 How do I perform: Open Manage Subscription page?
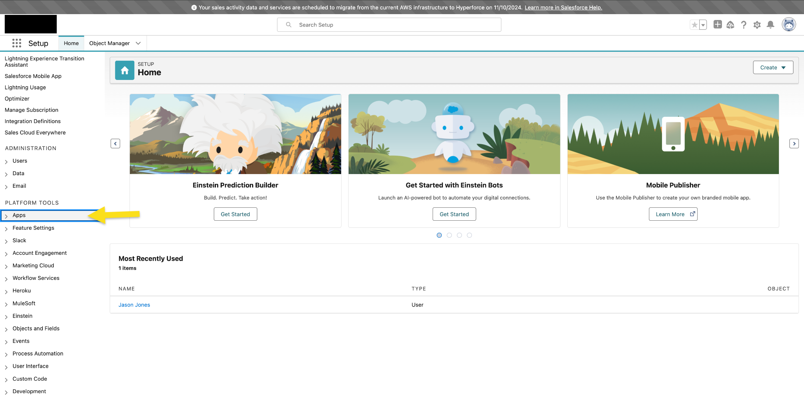tap(31, 110)
